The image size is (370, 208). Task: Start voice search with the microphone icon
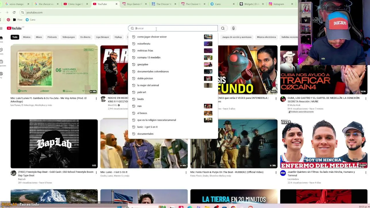pos(233,28)
